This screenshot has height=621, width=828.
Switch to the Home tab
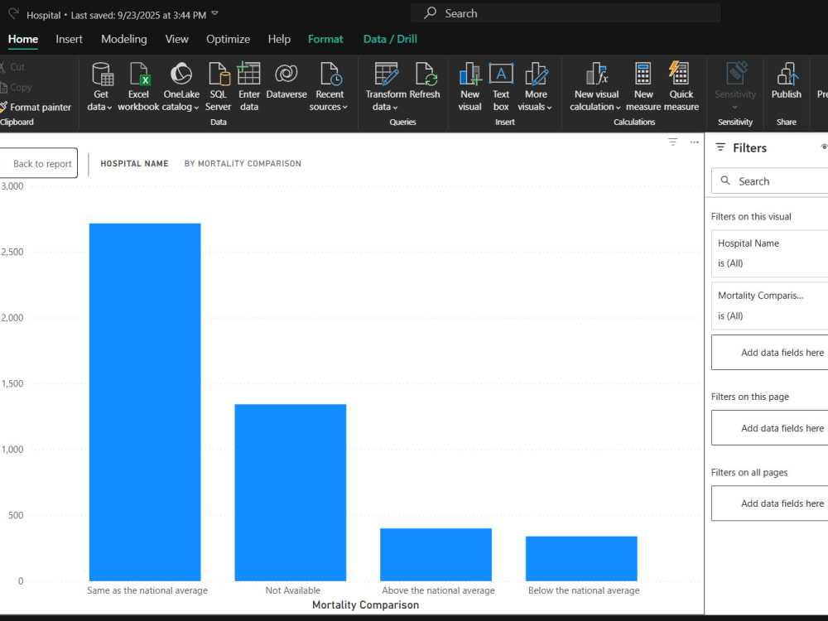(22, 39)
